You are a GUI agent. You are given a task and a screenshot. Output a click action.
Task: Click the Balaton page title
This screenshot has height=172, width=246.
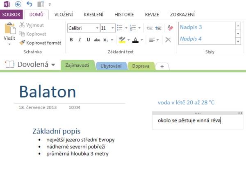(48, 92)
